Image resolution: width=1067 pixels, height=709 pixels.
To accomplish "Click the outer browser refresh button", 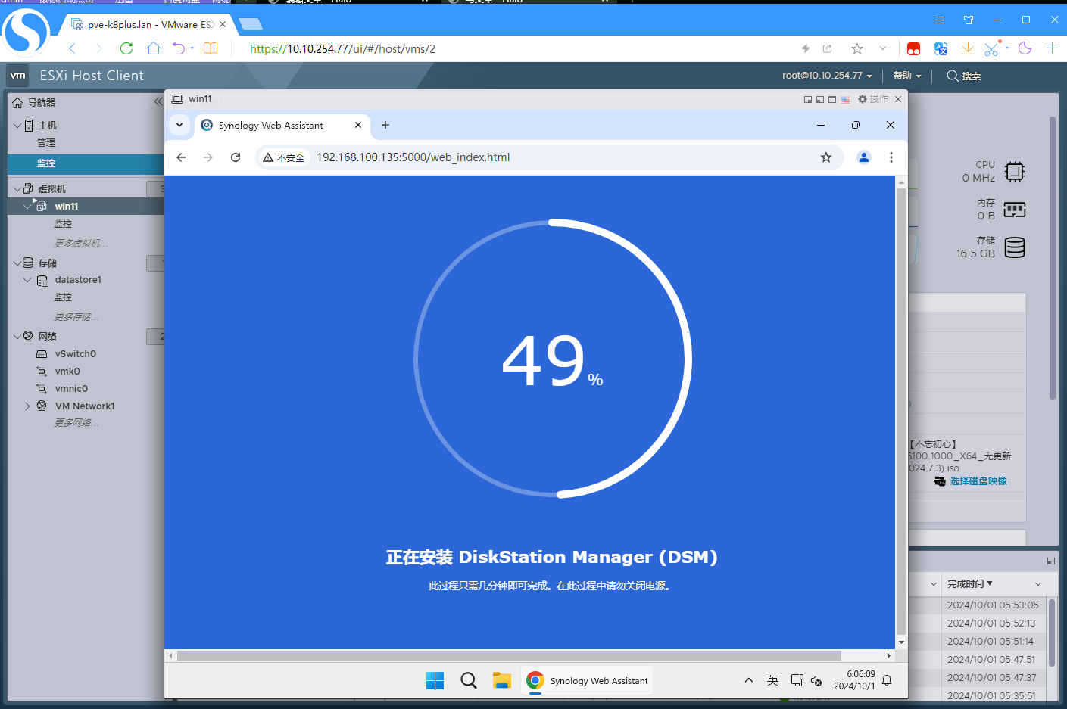I will coord(126,48).
